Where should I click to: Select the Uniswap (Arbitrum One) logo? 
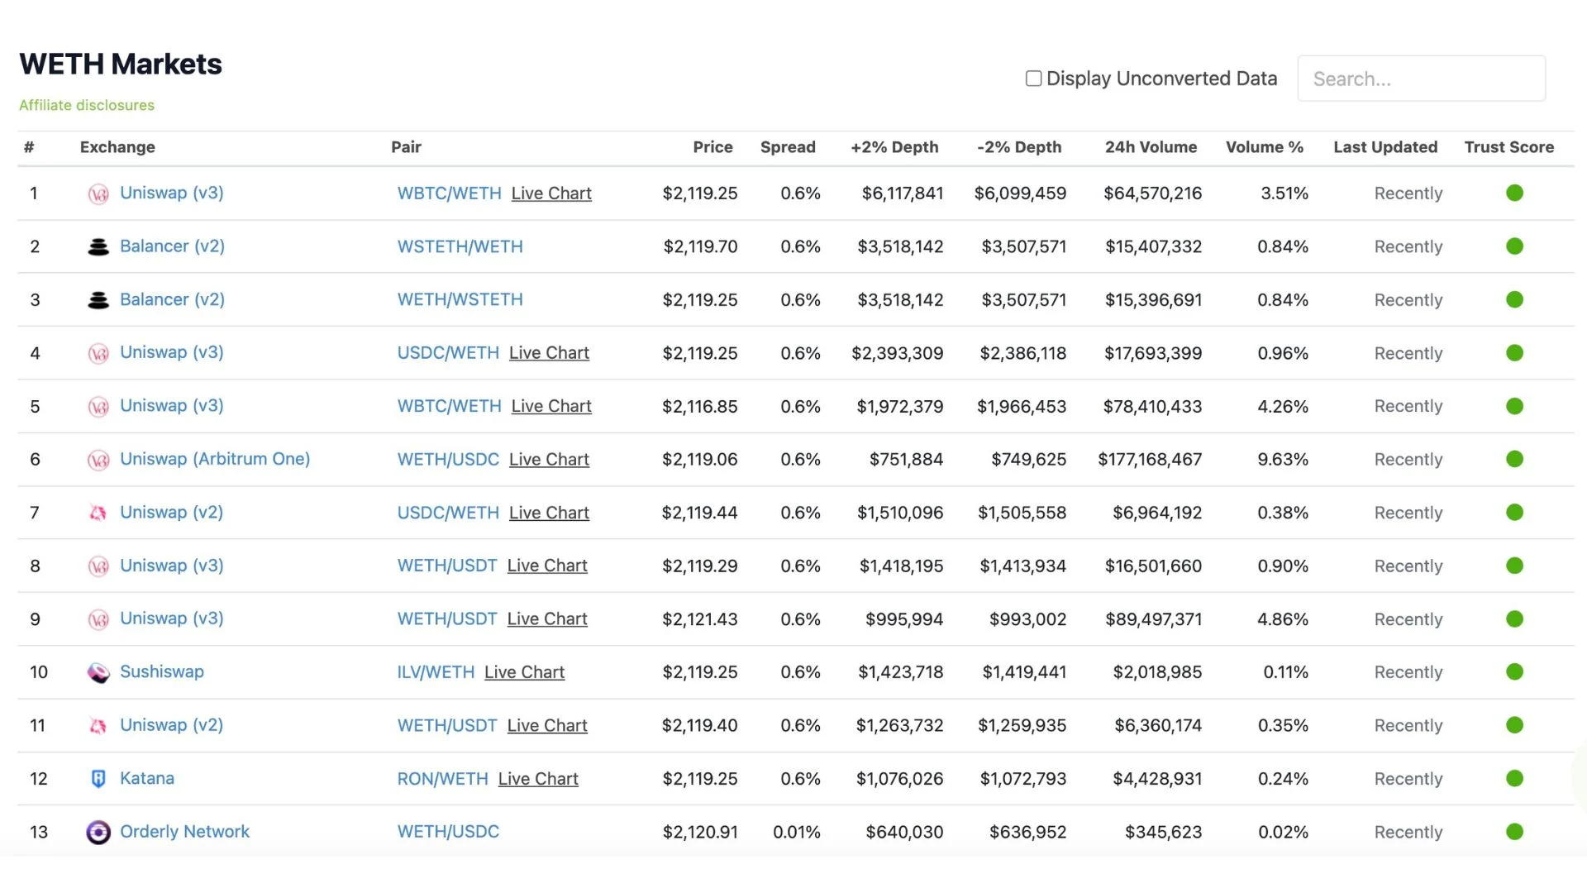pyautogui.click(x=98, y=459)
